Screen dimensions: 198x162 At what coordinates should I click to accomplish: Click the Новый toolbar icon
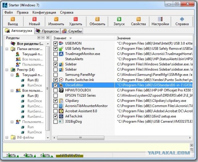34,19
